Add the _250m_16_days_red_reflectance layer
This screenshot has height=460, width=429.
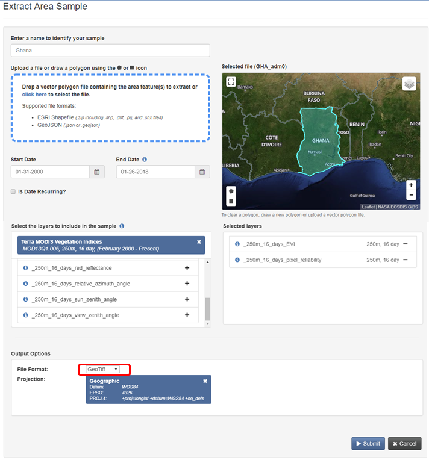[187, 268]
